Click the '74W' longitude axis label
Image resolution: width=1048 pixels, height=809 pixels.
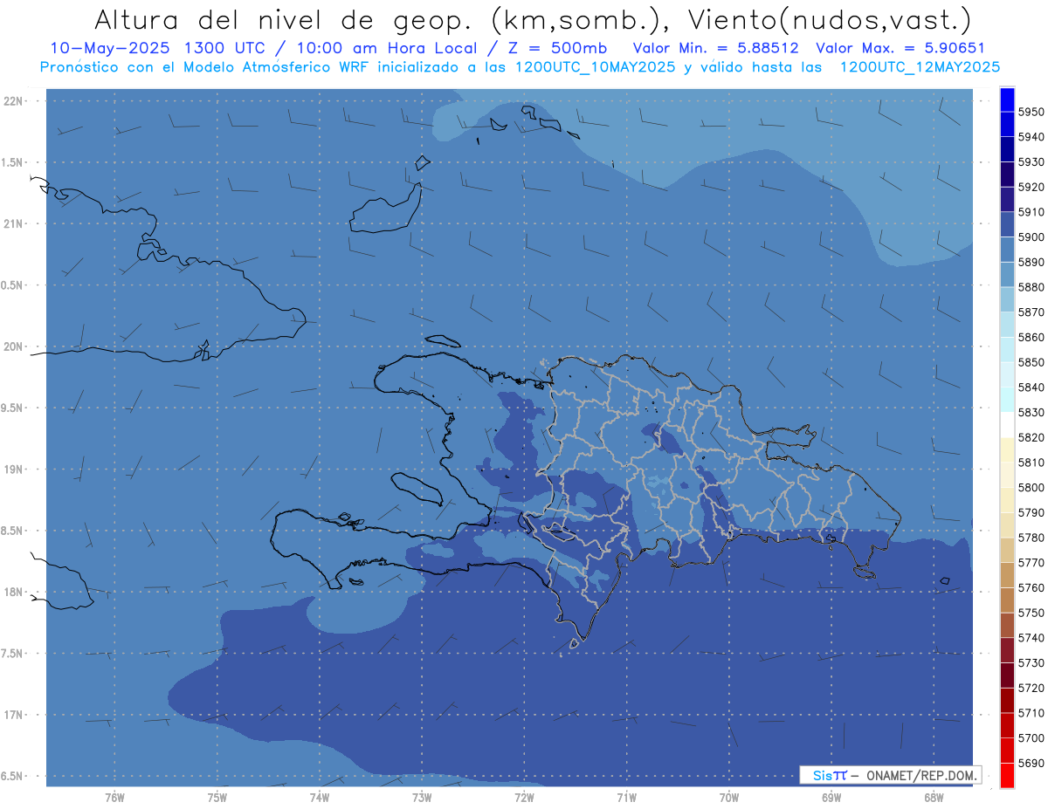[x=320, y=797]
